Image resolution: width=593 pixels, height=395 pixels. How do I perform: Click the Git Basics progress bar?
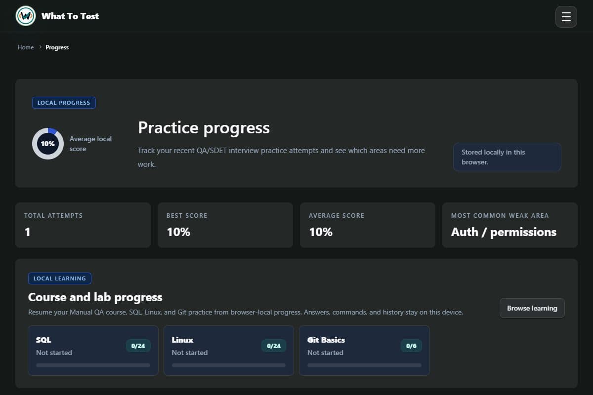(x=365, y=365)
